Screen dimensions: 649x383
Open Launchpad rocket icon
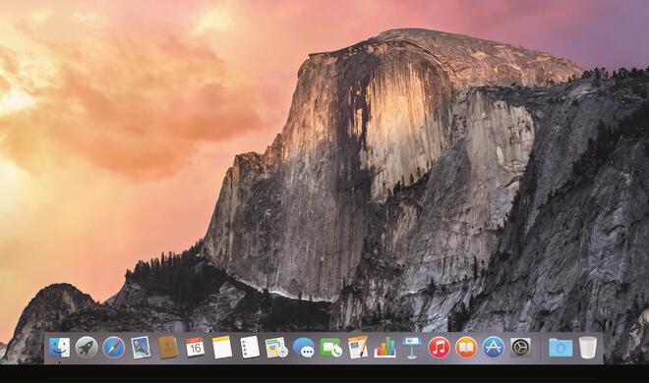coord(87,348)
